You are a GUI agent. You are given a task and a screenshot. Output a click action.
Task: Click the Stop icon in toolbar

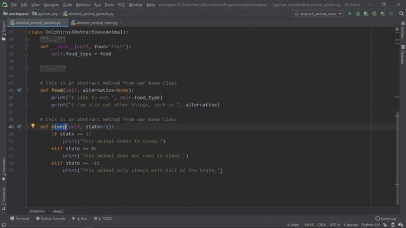click(391, 14)
